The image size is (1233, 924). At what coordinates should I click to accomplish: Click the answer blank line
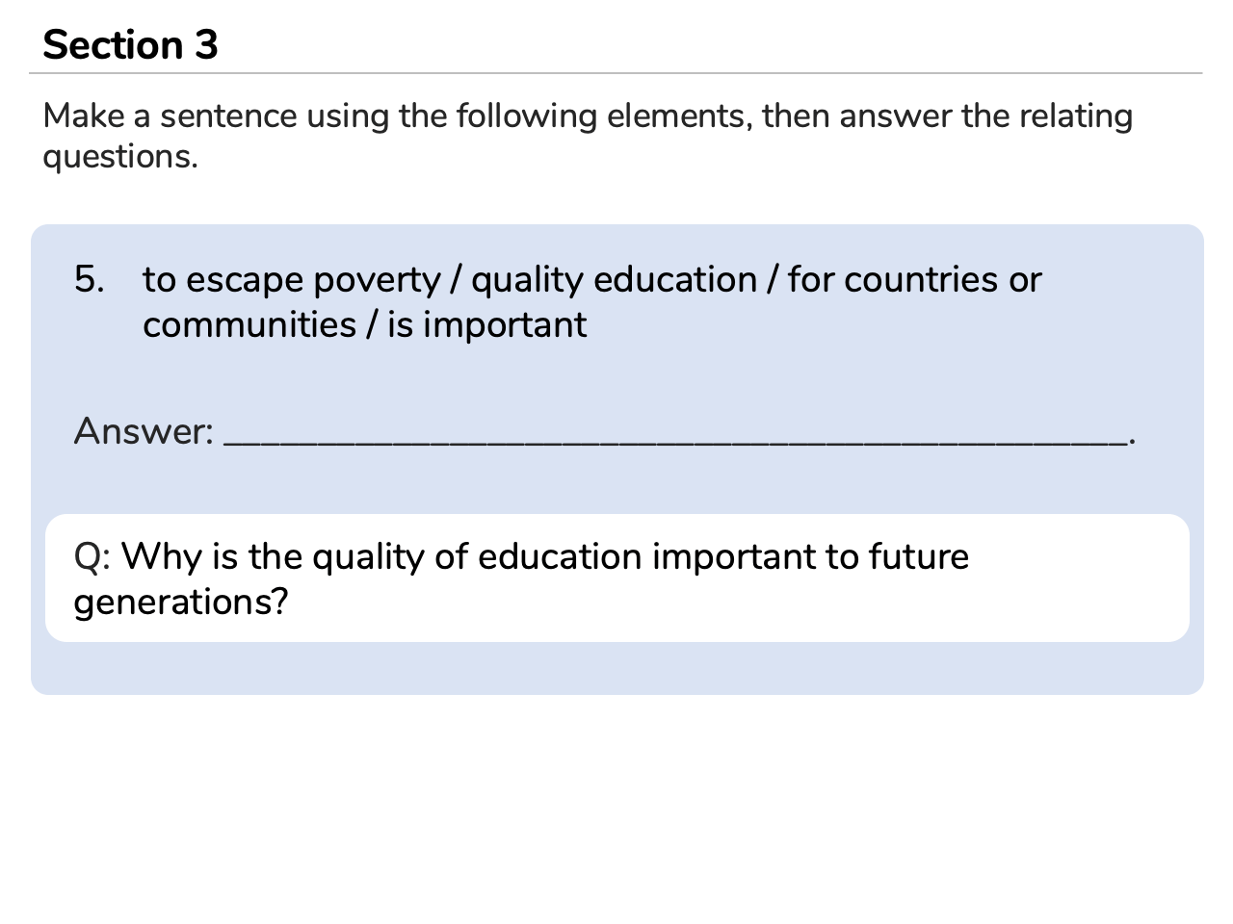pos(674,440)
